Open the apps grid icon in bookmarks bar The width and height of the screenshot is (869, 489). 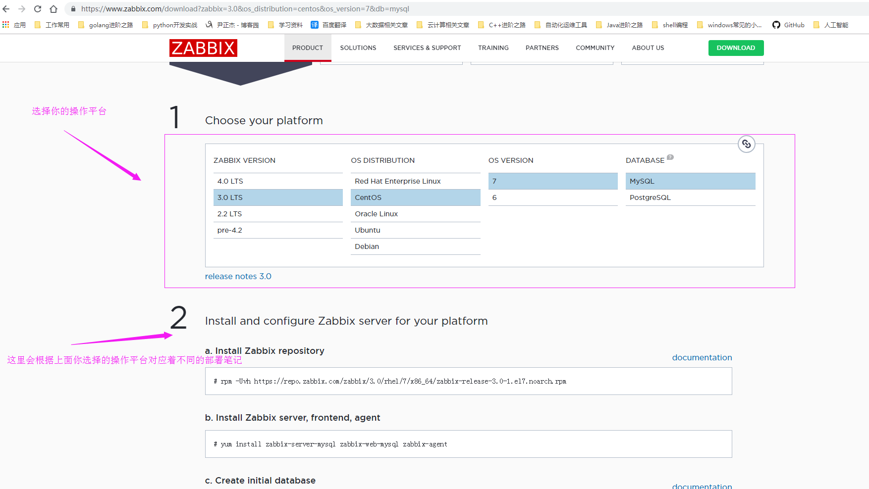6,25
